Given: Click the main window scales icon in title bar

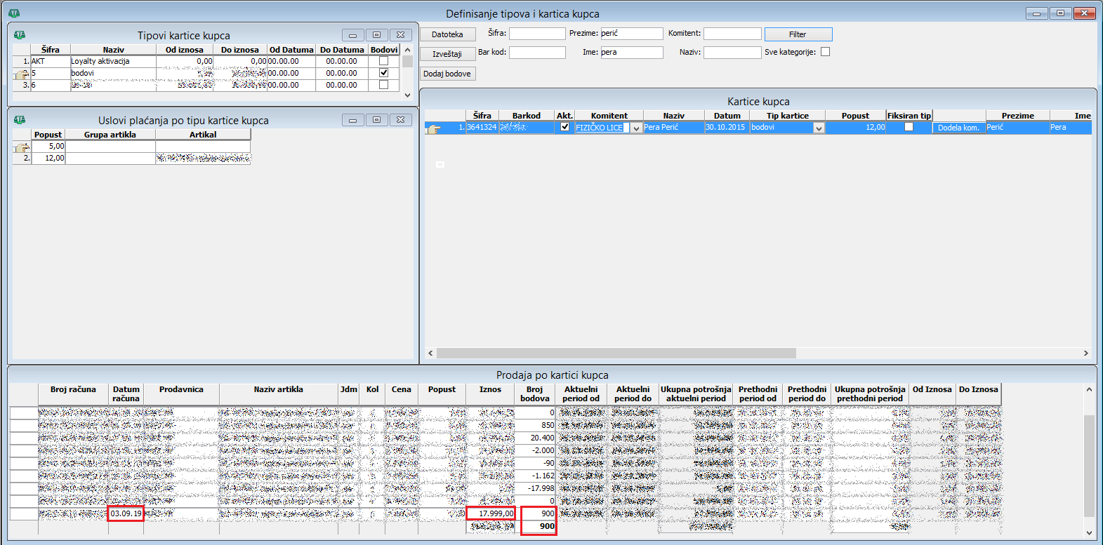Looking at the screenshot, I should (14, 13).
